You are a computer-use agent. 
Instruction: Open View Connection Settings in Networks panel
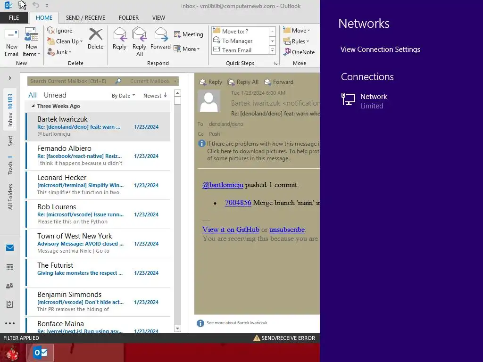click(380, 49)
